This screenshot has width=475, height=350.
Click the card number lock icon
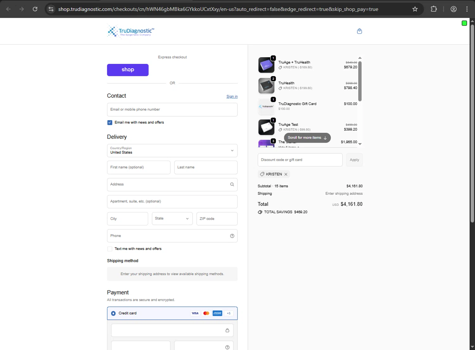[x=227, y=330]
